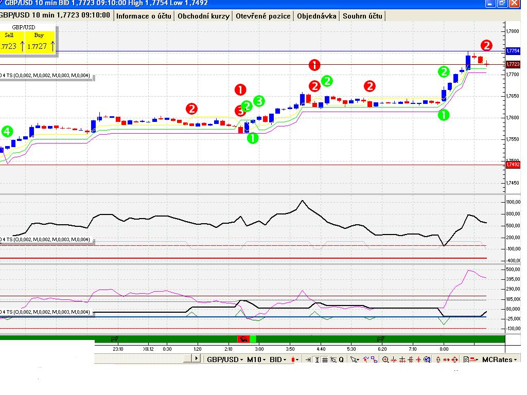Open the BID price type dropdown
This screenshot has width=527, height=395.
[x=278, y=360]
